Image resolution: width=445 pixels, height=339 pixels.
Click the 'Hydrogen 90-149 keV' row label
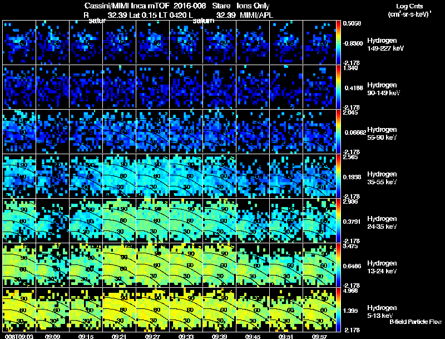[x=384, y=89]
